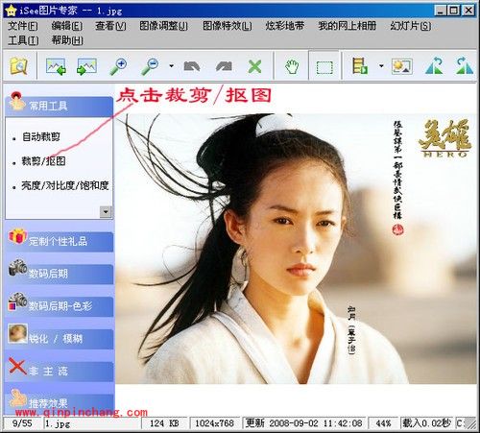The height and width of the screenshot is (433, 480).
Task: Select the dashed rectangle selection tool
Action: coord(324,67)
